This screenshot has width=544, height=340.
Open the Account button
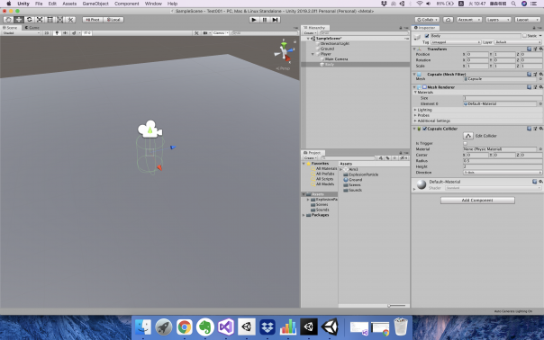coord(469,20)
